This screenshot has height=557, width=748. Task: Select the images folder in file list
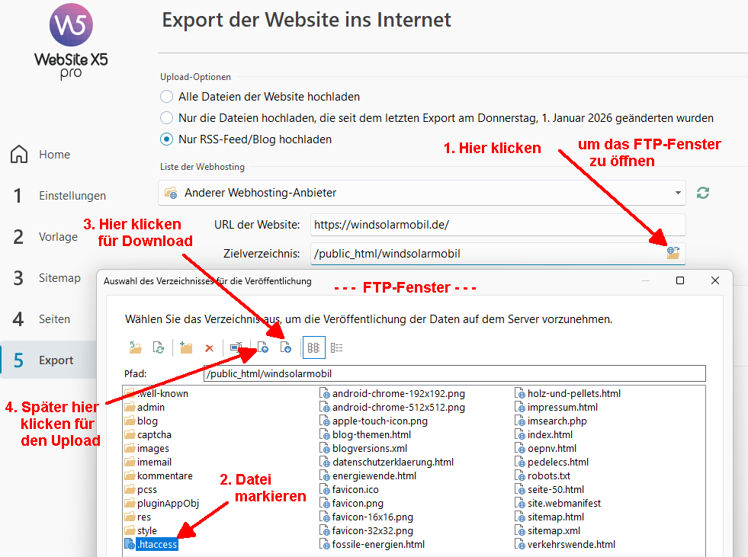[152, 448]
